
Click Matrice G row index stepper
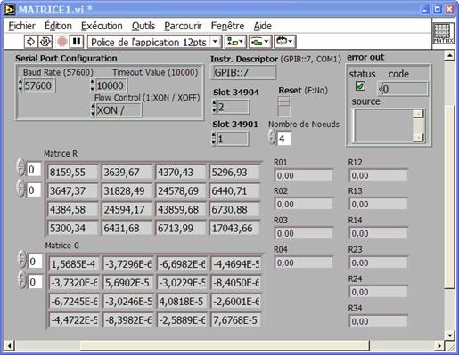tap(21, 259)
